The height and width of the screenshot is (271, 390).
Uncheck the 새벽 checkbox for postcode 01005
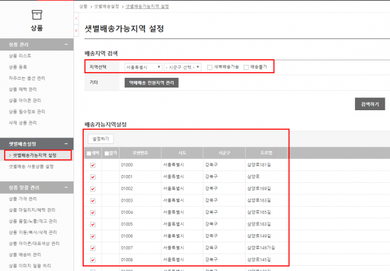[92, 224]
